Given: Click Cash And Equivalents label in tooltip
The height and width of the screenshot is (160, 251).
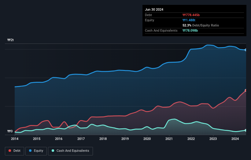Looking at the screenshot, I should (161, 30).
